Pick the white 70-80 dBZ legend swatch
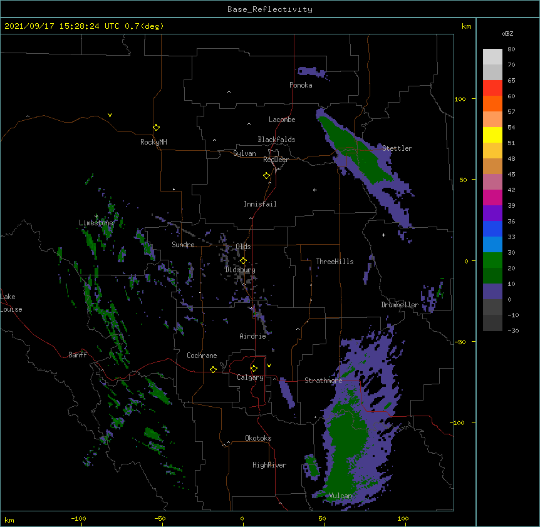This screenshot has height=527, width=540. click(492, 56)
